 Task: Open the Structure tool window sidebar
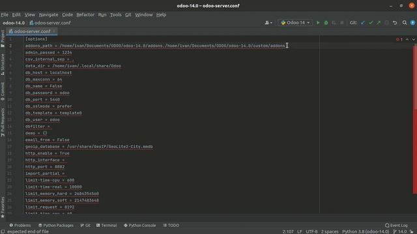[3, 64]
